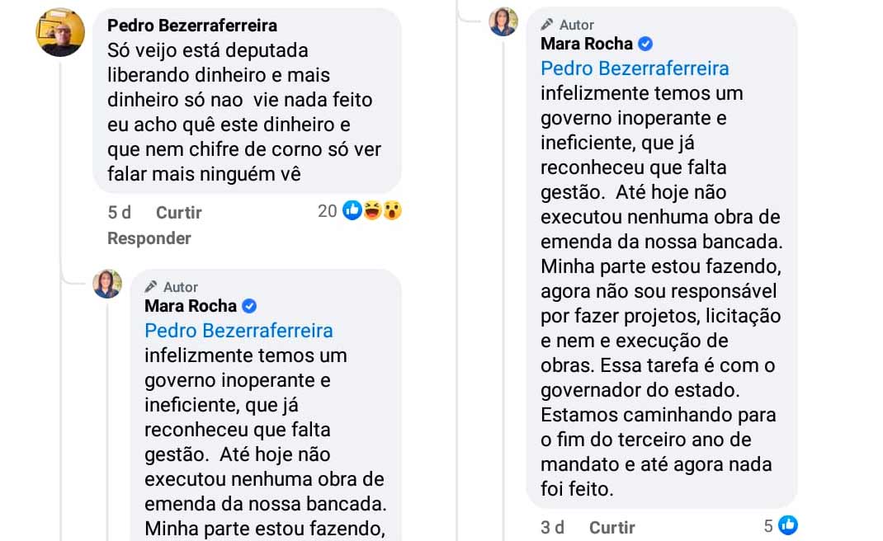The image size is (883, 541).
Task: Click the 5 d timestamp under Pedro's comment
Action: pos(118,213)
